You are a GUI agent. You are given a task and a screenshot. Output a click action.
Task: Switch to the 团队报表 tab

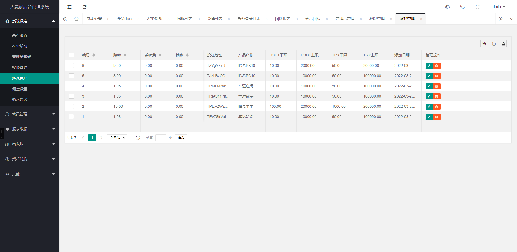click(283, 19)
